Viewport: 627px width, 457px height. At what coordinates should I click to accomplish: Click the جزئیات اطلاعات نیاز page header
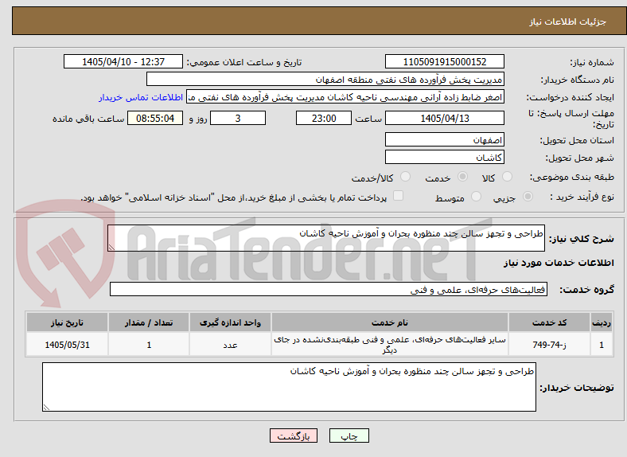click(568, 21)
